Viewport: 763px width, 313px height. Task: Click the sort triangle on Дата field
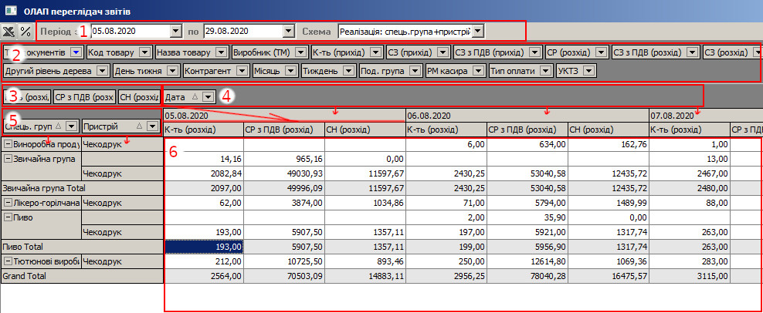pos(195,97)
